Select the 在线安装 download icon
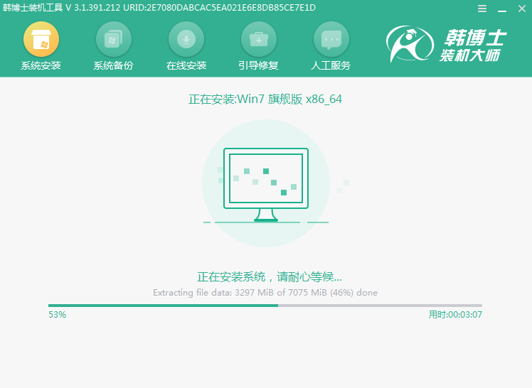 [186, 39]
